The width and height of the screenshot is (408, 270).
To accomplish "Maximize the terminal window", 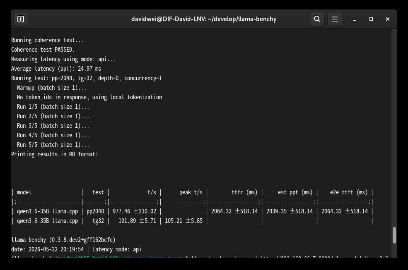I will click(x=371, y=19).
